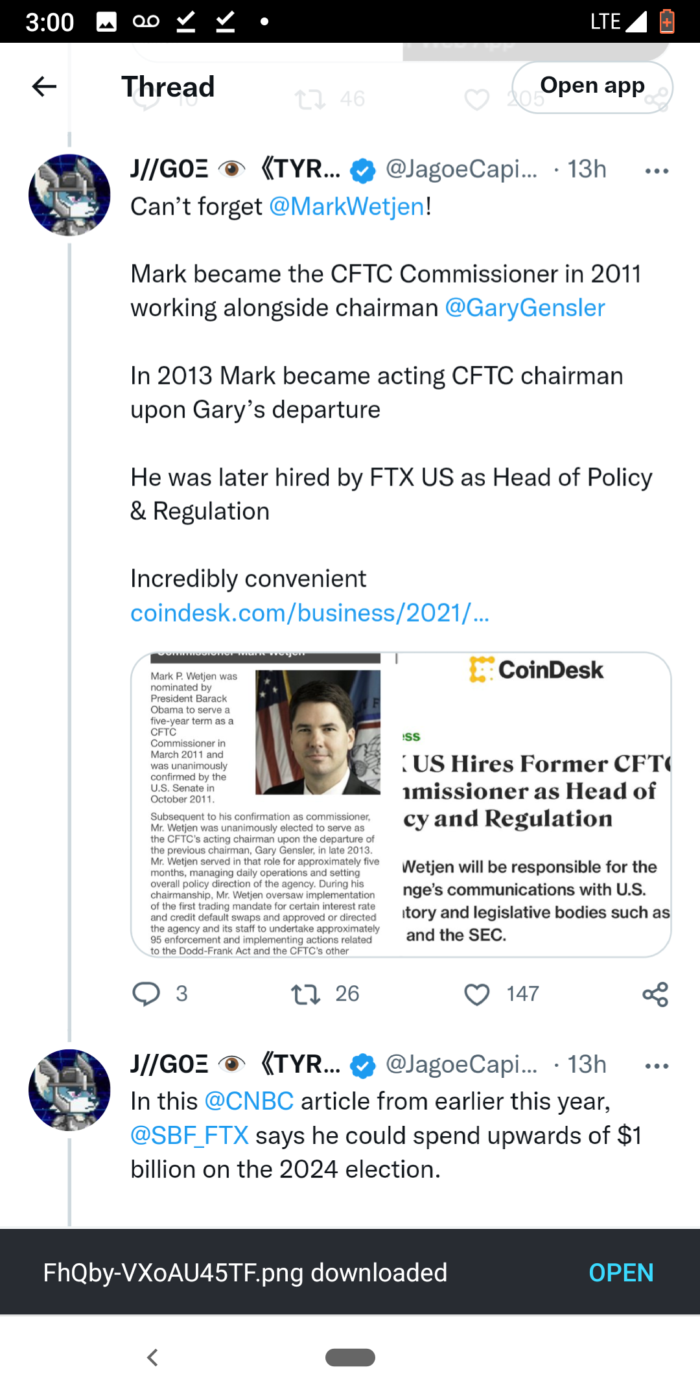This screenshot has width=700, height=1400.
Task: Tap the home gesture pill
Action: point(350,1357)
